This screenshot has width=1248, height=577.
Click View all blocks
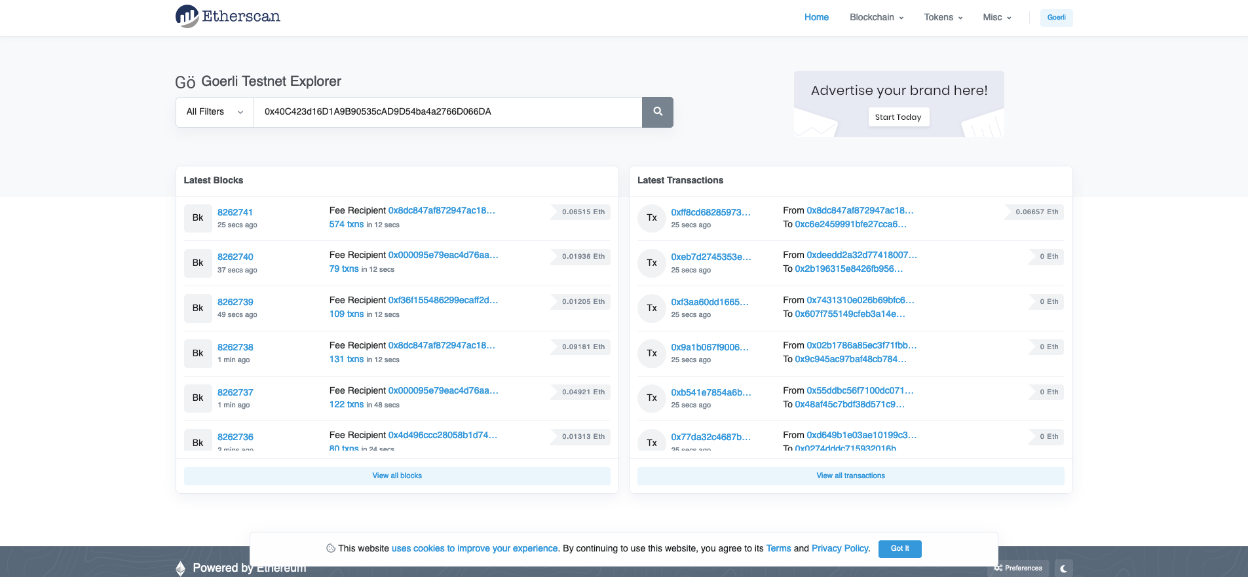pyautogui.click(x=397, y=476)
